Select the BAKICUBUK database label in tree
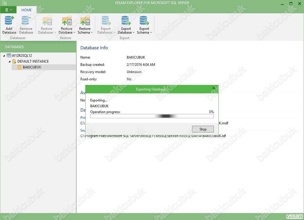 (32, 67)
